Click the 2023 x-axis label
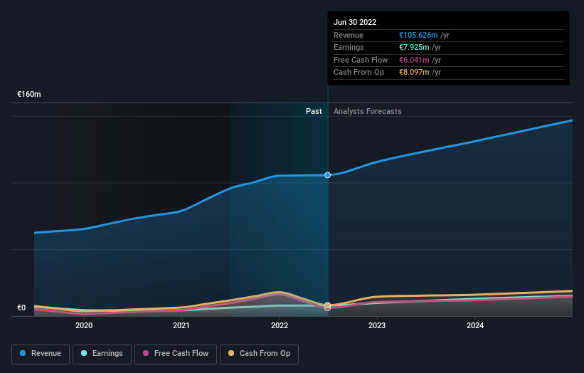The width and height of the screenshot is (584, 373). click(377, 326)
